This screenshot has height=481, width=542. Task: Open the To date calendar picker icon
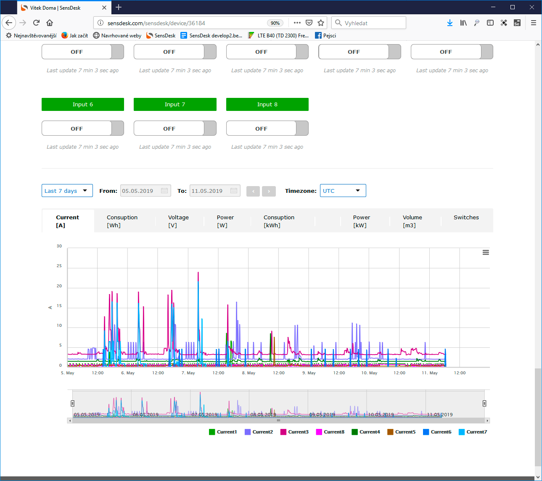[234, 191]
